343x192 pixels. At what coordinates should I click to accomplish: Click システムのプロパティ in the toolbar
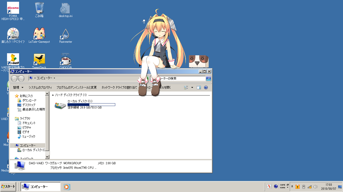tap(40, 87)
